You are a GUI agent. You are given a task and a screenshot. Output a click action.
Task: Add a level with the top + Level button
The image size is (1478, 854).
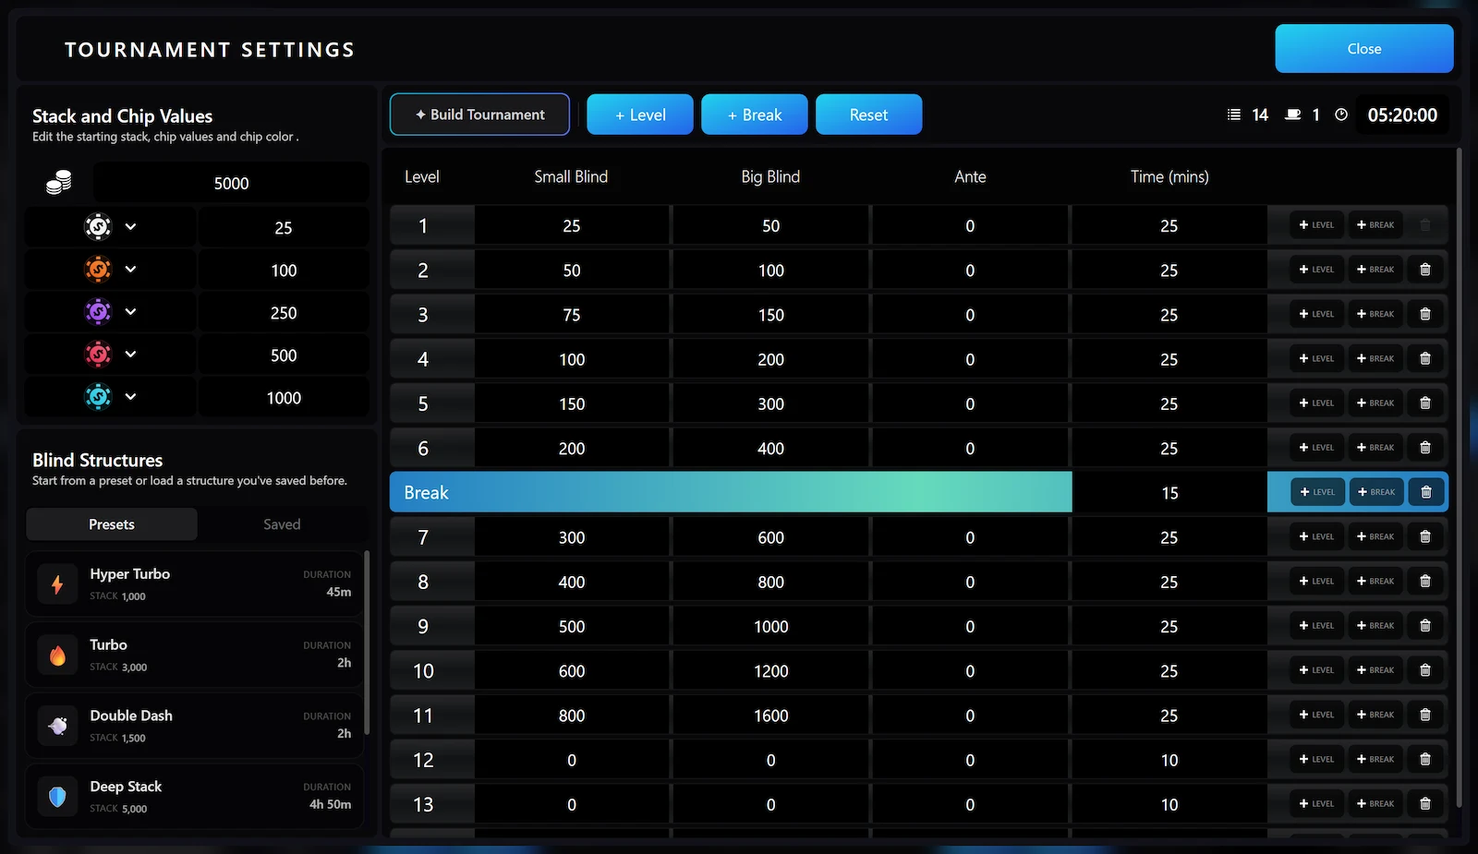coord(640,114)
